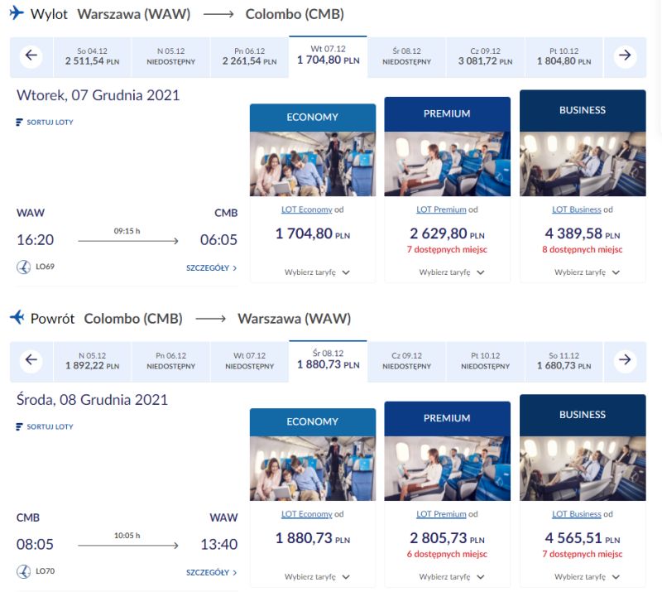Click departure Business price 4 389,58 PLN
The height and width of the screenshot is (592, 662).
tap(583, 233)
